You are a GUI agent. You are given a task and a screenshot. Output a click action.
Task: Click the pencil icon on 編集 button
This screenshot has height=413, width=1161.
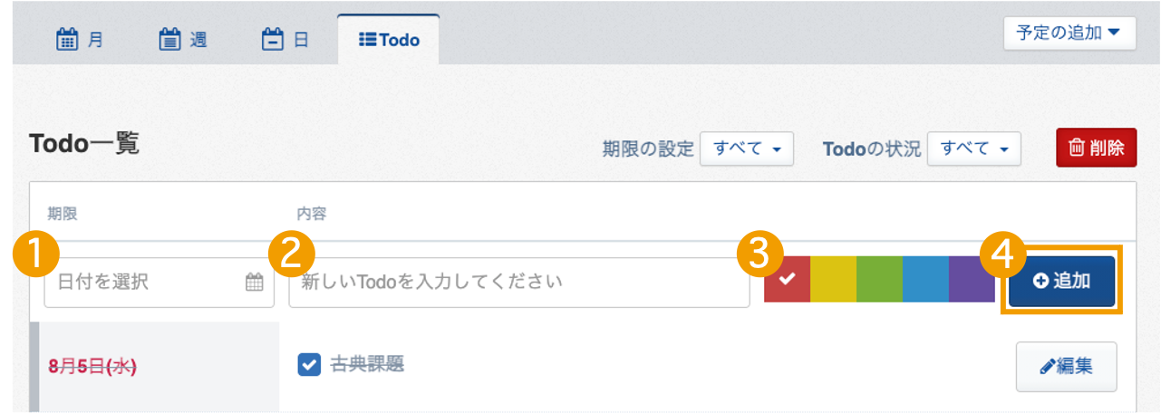click(x=1048, y=366)
